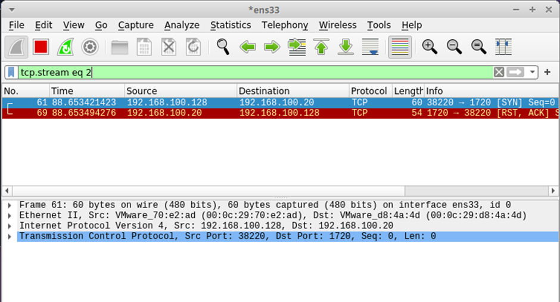560x302 pixels.
Task: Zoom out on packet text
Action: click(454, 47)
